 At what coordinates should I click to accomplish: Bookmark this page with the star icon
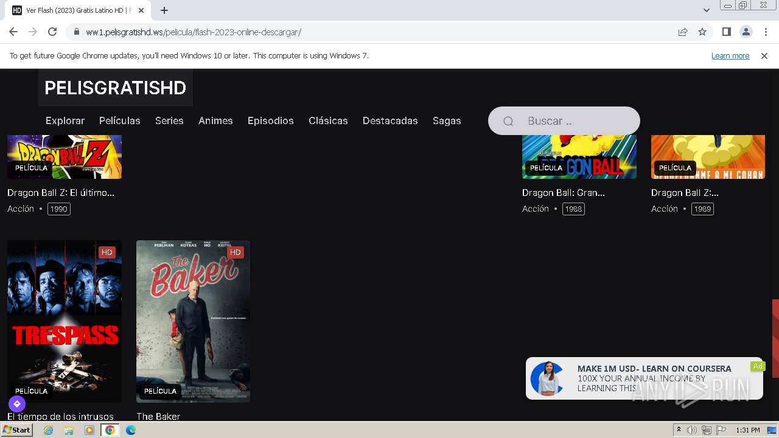pyautogui.click(x=702, y=32)
